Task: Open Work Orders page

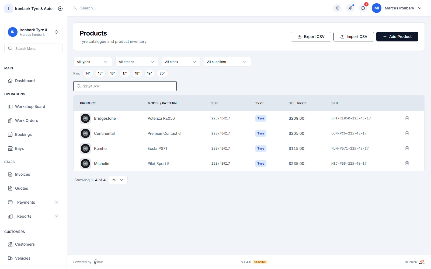Action: click(26, 121)
